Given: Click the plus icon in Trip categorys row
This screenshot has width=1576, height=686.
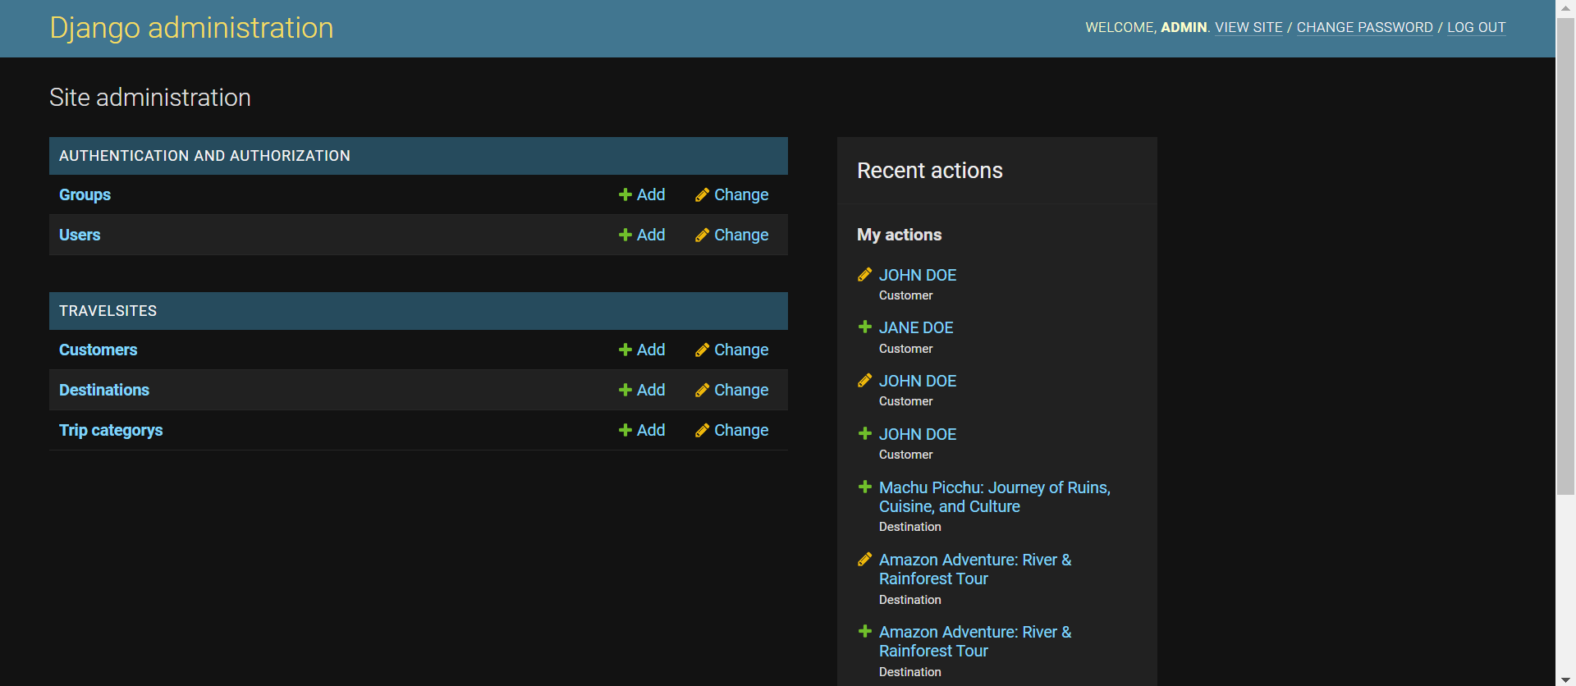Looking at the screenshot, I should point(625,430).
